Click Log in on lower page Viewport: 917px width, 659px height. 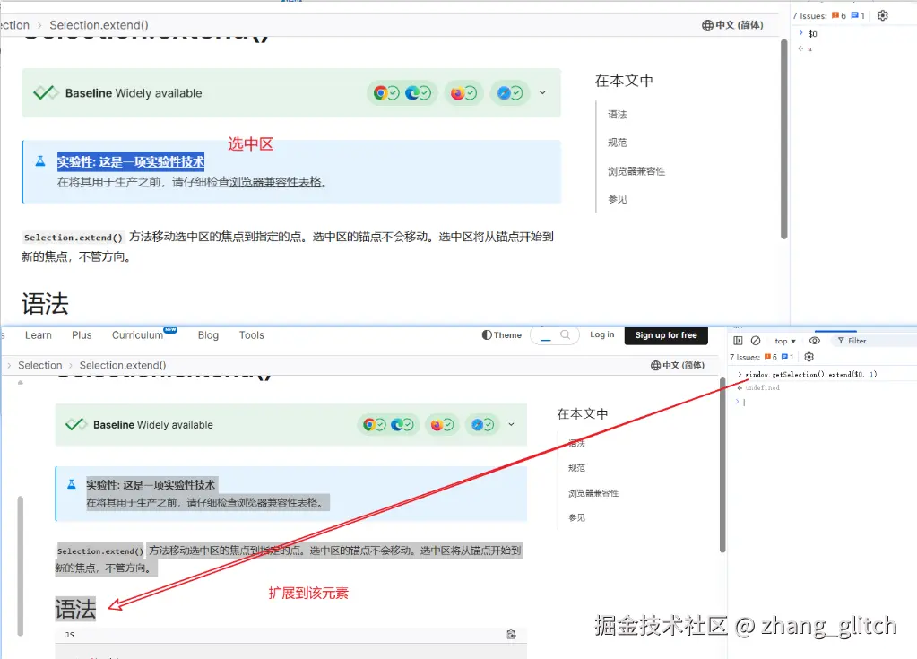[601, 334]
